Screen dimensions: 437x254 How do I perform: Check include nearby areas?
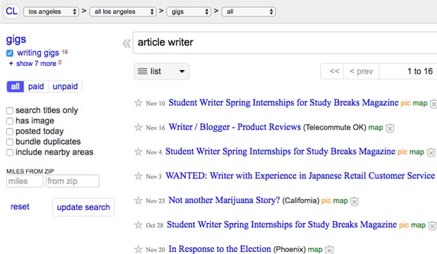[x=10, y=152]
